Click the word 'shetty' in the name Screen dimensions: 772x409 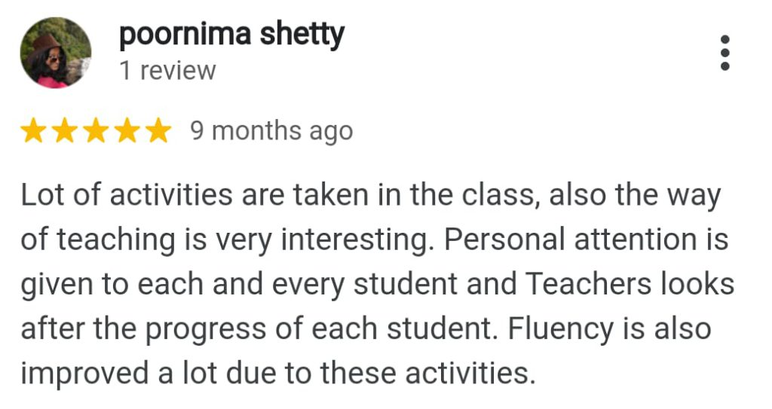[302, 35]
